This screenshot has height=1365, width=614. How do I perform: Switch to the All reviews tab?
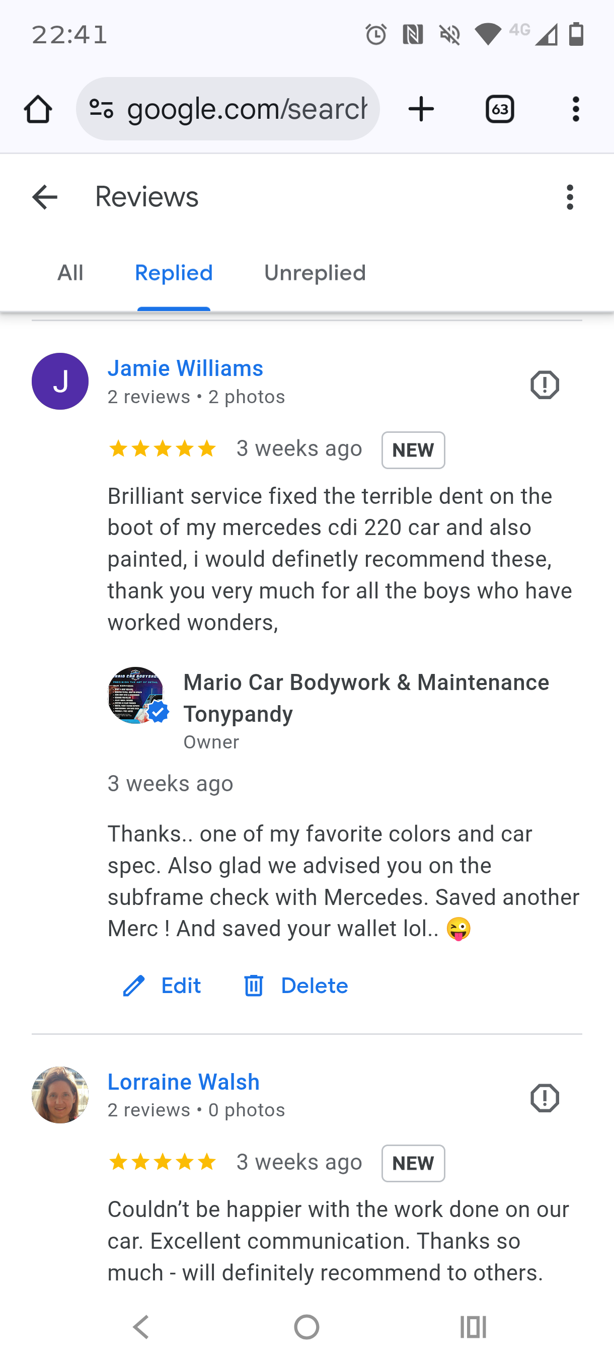(70, 273)
